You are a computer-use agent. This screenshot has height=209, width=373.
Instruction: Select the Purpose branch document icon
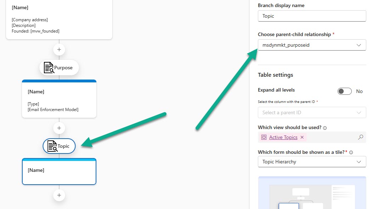(x=49, y=68)
